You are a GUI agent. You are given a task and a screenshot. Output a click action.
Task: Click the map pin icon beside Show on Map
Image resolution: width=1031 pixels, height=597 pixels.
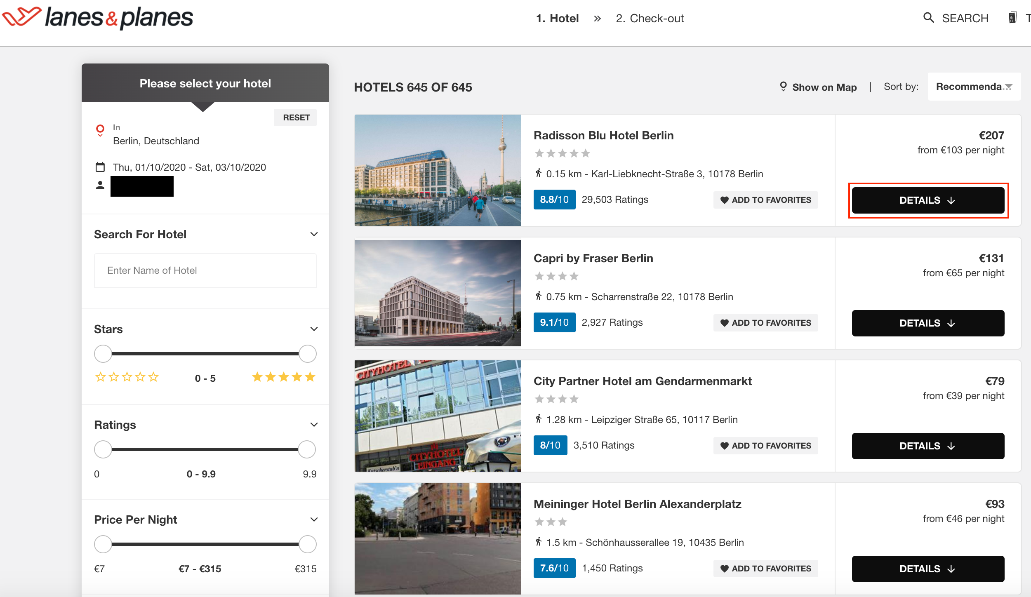click(x=783, y=87)
